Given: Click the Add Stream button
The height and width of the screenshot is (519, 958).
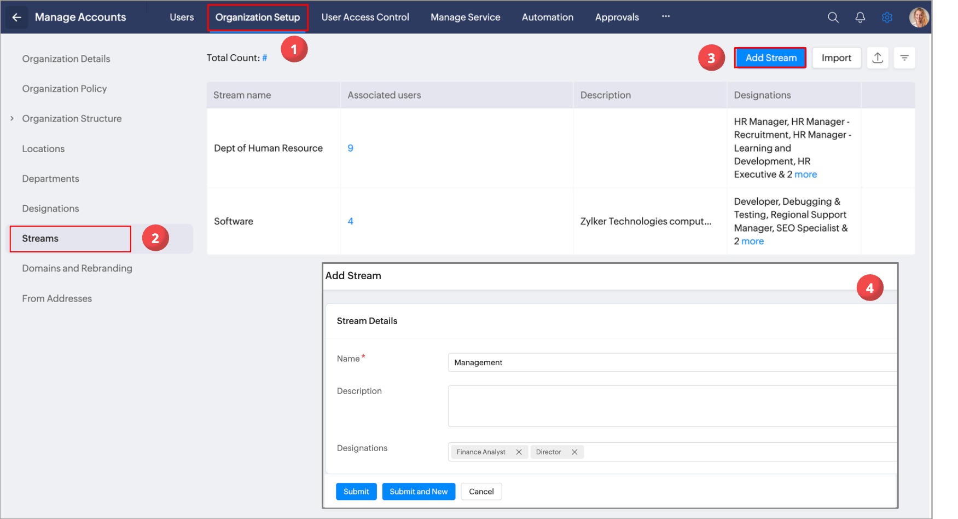Looking at the screenshot, I should (x=770, y=58).
